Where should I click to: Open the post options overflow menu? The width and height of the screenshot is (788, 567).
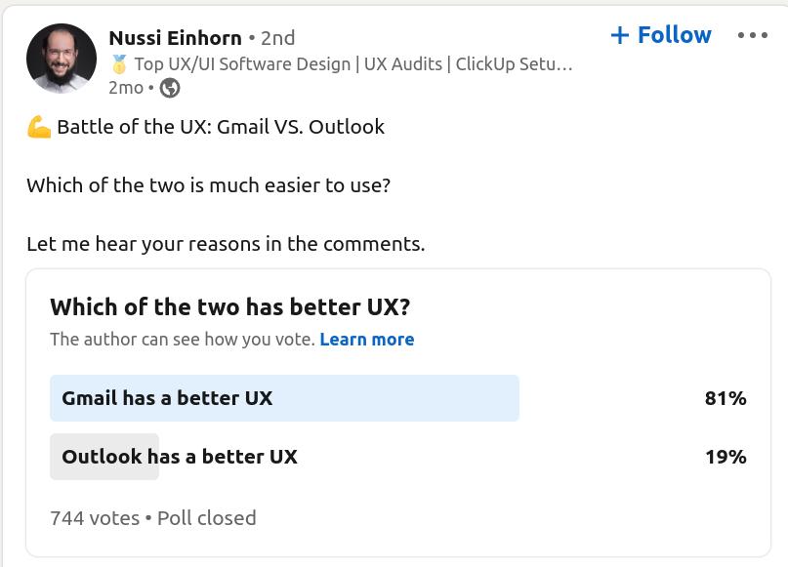[753, 34]
